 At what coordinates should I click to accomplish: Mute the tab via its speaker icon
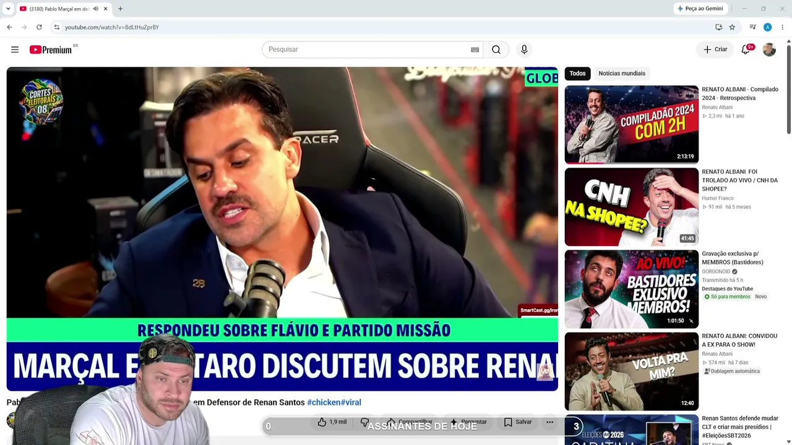95,9
